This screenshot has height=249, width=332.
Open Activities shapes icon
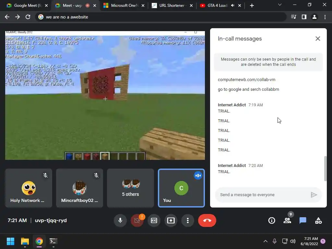pyautogui.click(x=318, y=220)
